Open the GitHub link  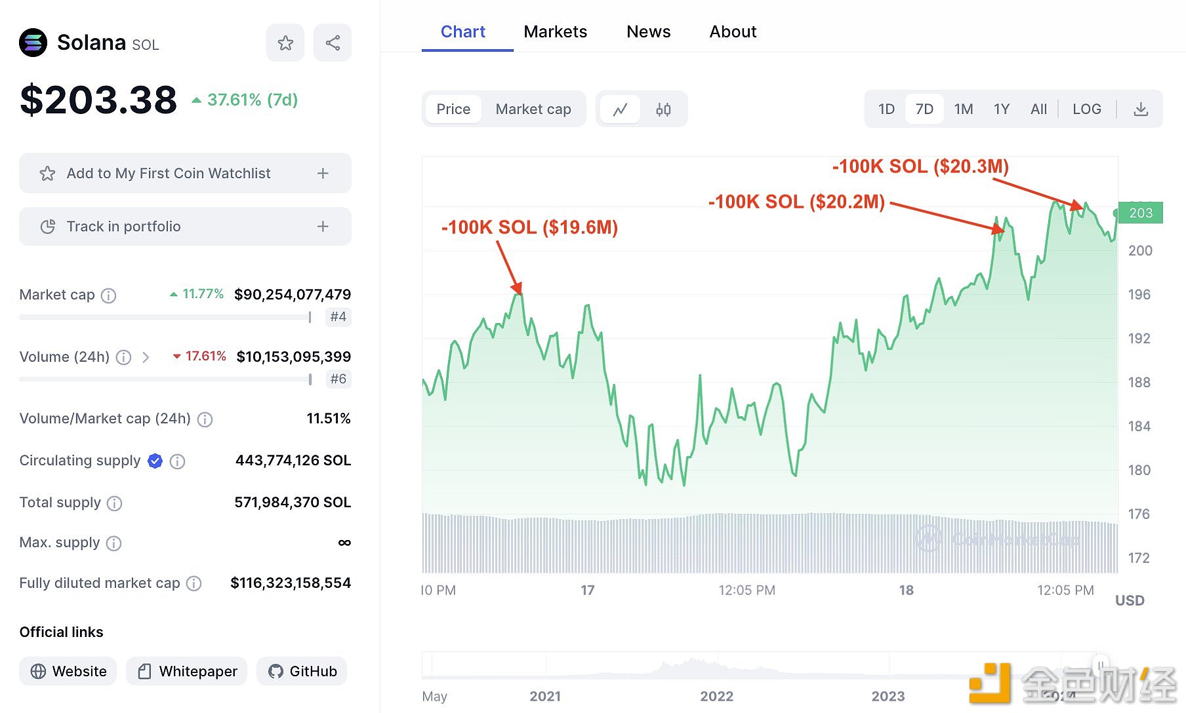(x=302, y=671)
